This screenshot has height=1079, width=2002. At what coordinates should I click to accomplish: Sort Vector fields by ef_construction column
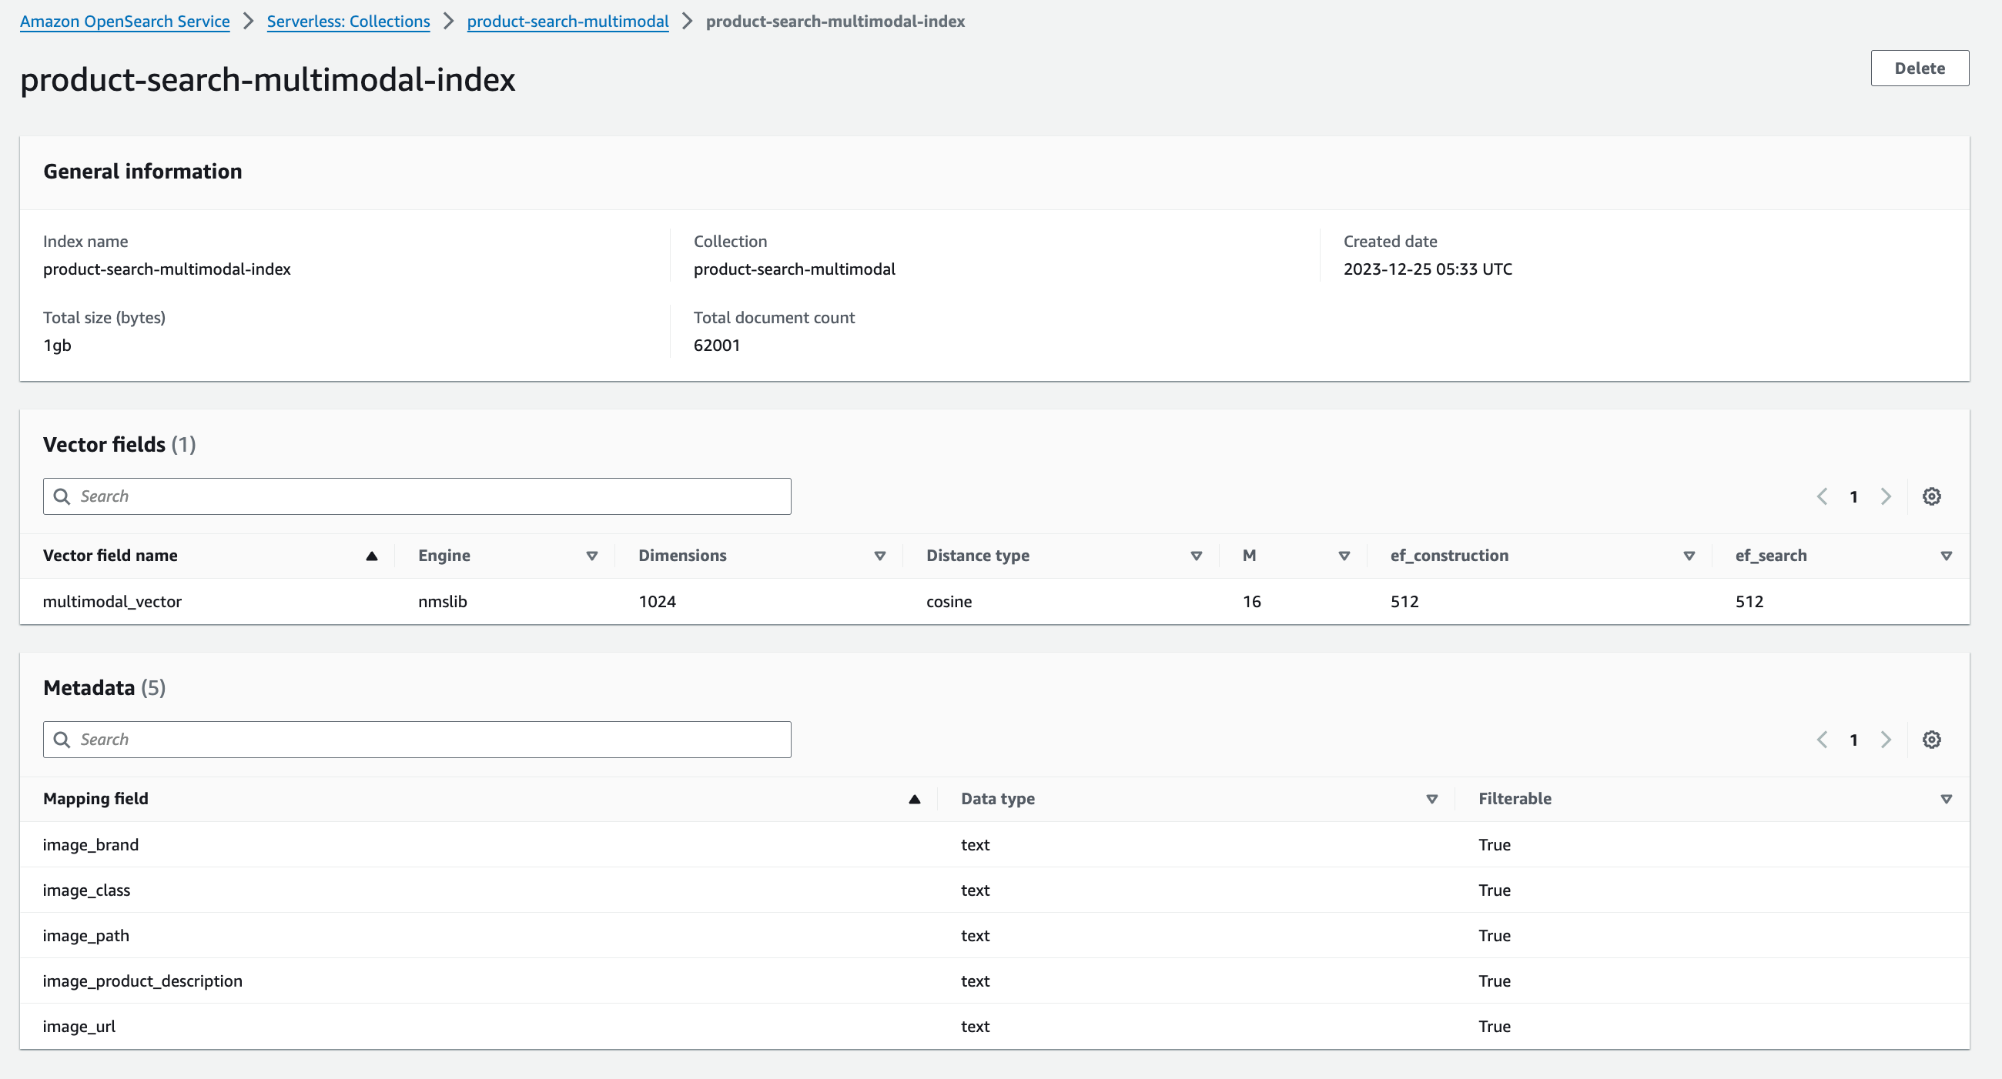tap(1689, 556)
